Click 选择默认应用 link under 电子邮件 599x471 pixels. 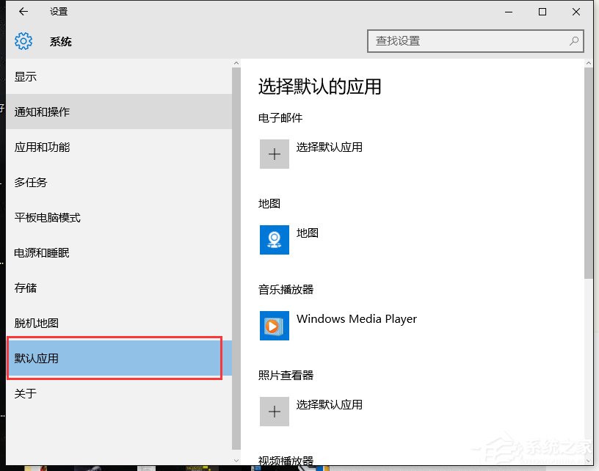click(328, 148)
